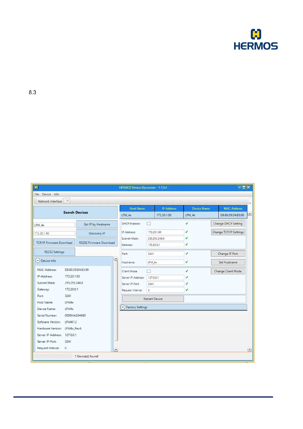Click the Subnet-Mask input field
303x429 pixels.
(x=165, y=238)
